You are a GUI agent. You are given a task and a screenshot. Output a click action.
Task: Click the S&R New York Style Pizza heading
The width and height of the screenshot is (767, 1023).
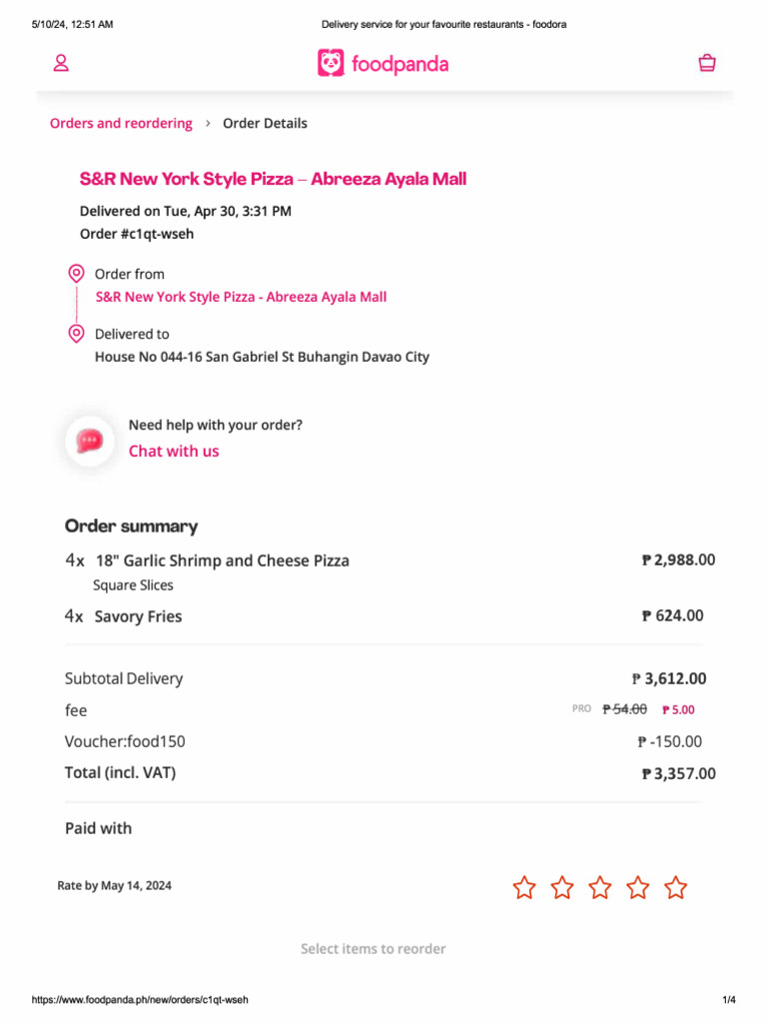[273, 180]
